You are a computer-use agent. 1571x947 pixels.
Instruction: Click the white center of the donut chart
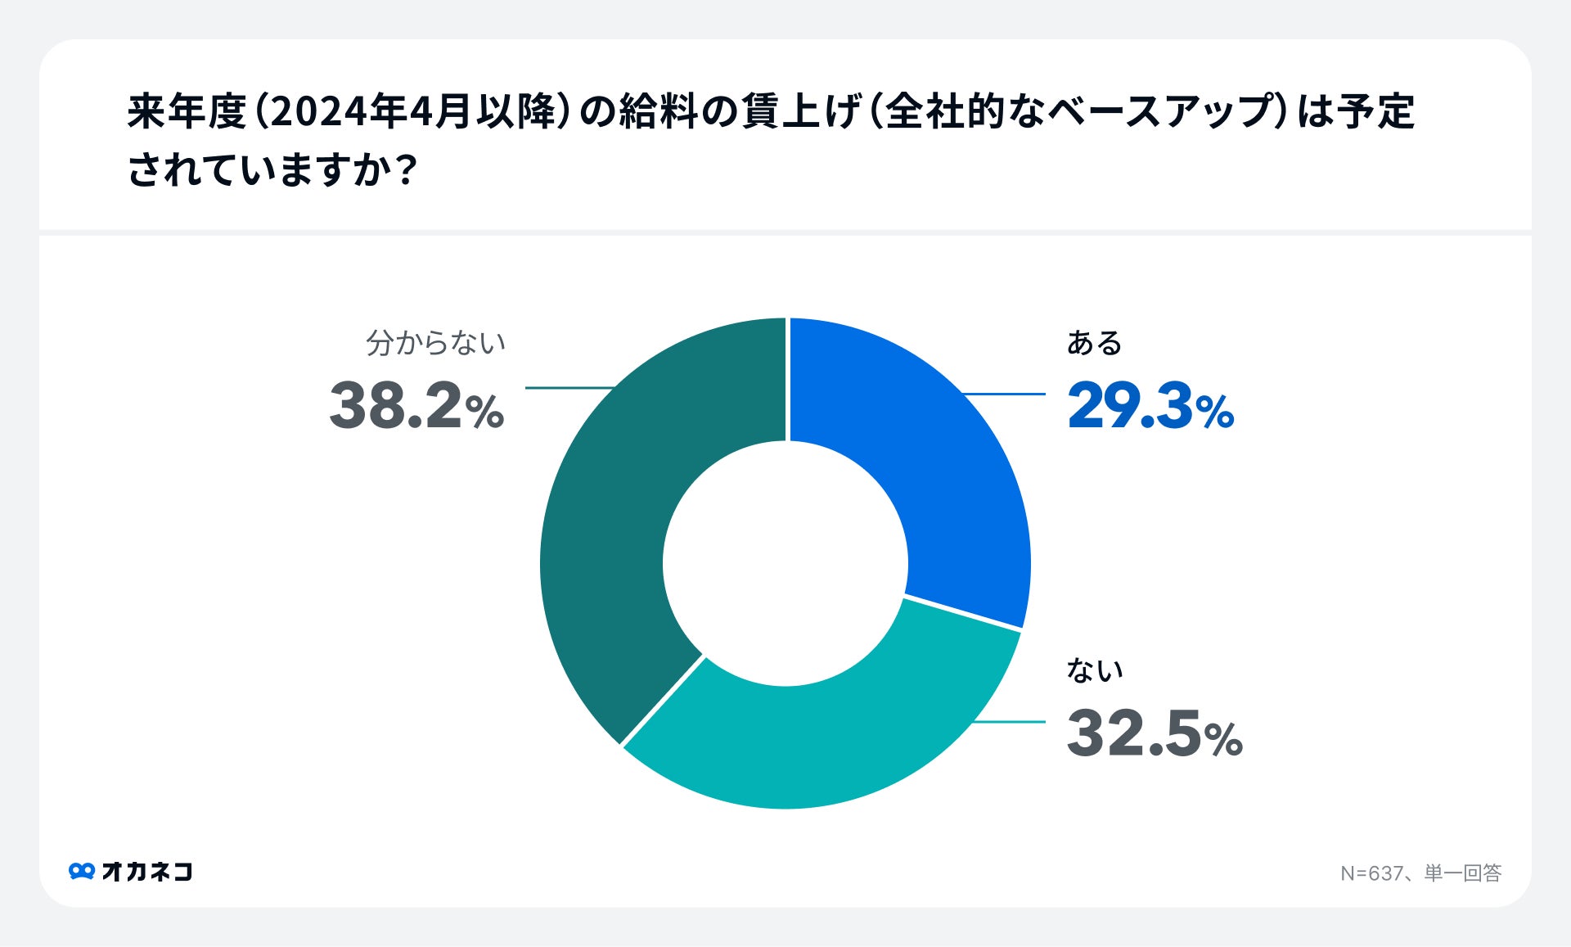[x=785, y=563]
